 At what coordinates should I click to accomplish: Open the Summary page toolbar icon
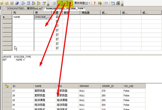click(x=28, y=3)
